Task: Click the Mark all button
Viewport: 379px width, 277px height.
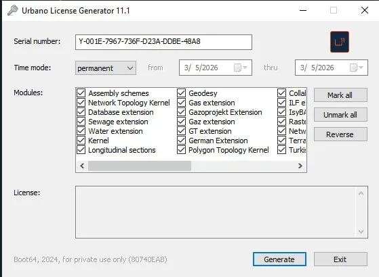Action: pyautogui.click(x=340, y=95)
